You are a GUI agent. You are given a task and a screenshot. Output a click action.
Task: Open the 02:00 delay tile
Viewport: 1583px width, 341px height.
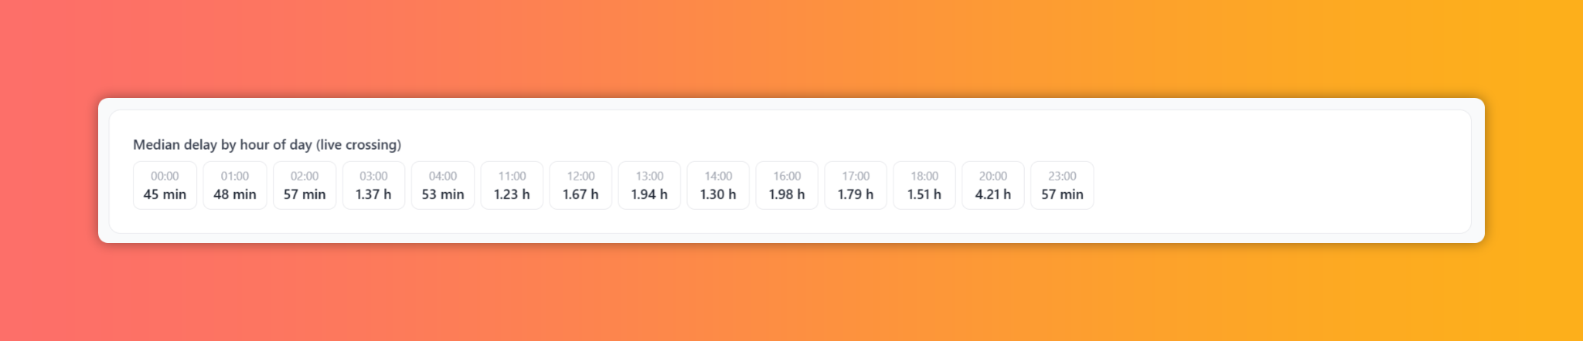[305, 185]
